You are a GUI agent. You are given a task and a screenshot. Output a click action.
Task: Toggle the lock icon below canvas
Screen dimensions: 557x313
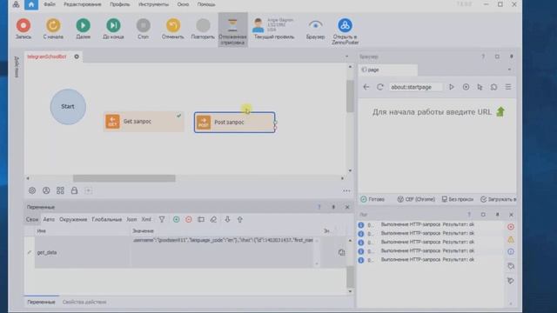74,190
